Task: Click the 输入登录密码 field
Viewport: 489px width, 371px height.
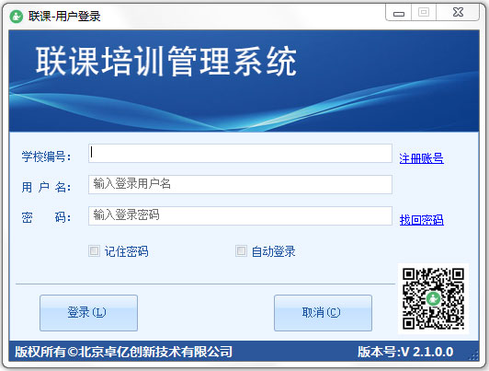Action: pos(240,215)
